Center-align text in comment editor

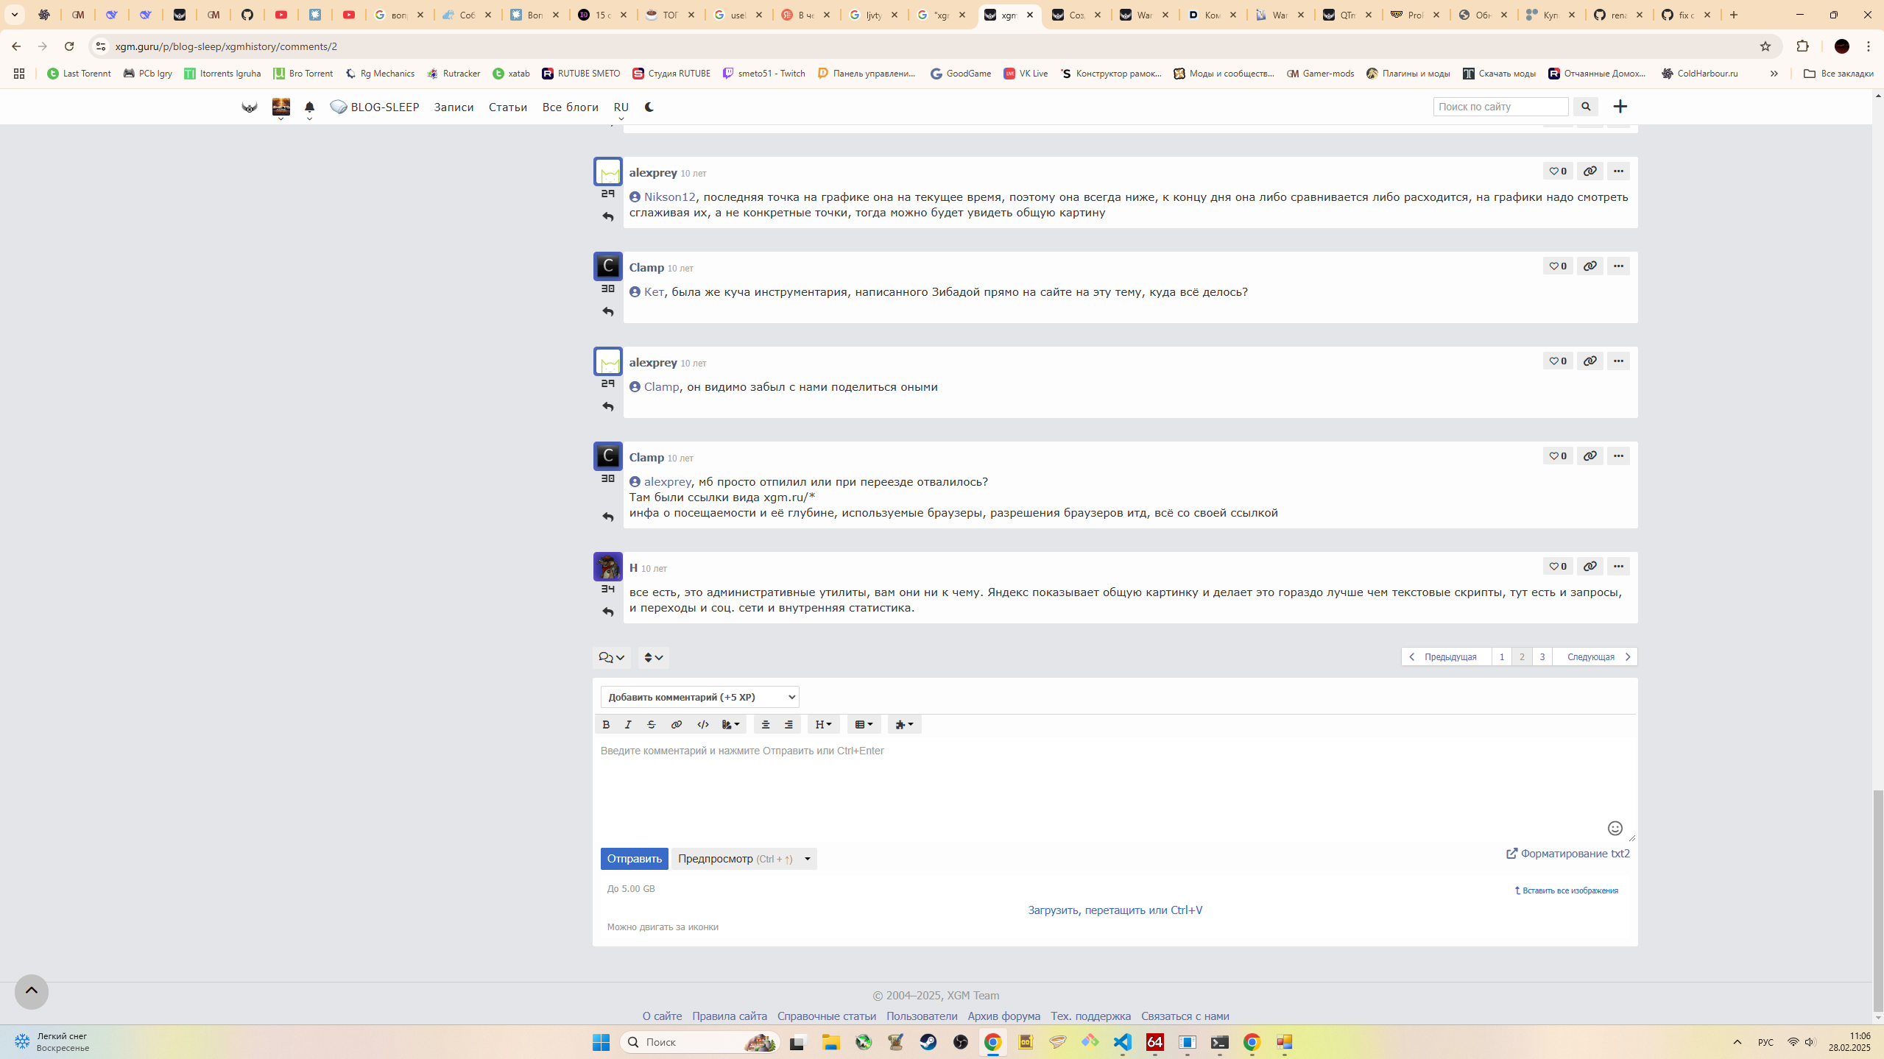(765, 725)
